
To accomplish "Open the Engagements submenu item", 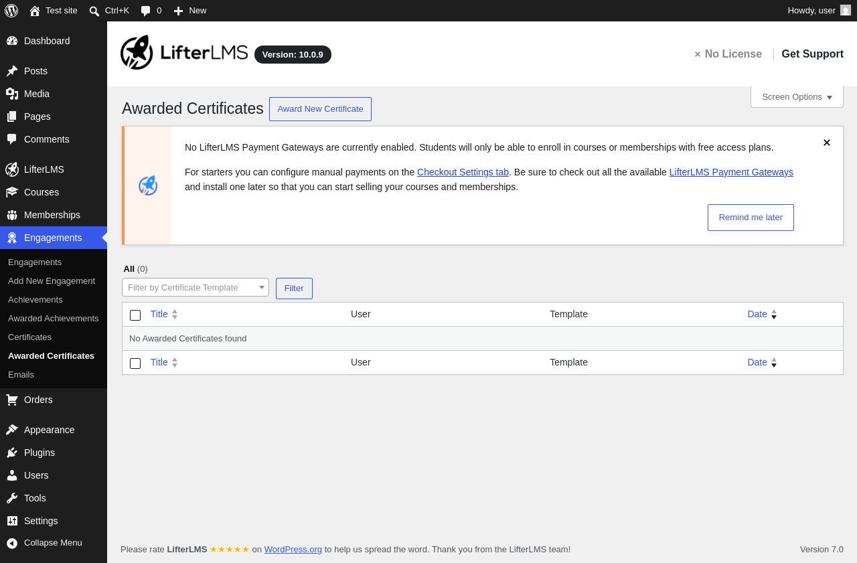I will coord(35,262).
